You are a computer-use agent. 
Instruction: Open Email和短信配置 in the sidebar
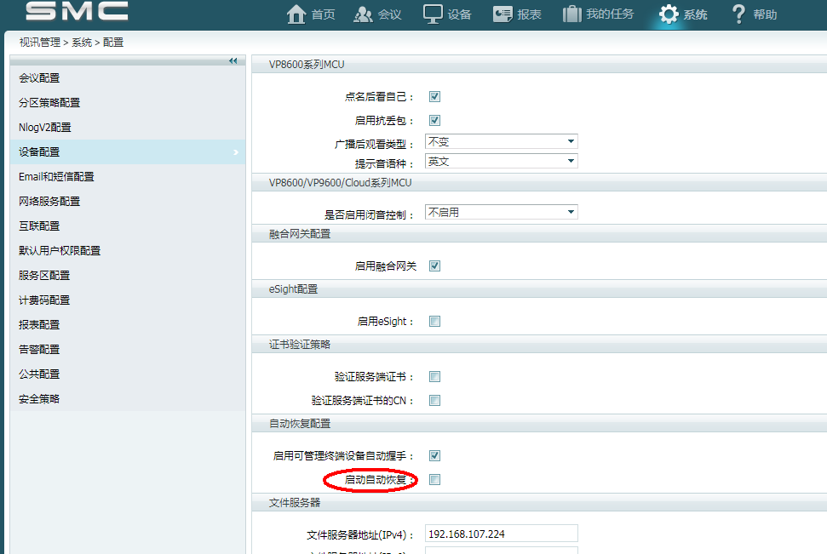click(x=56, y=177)
